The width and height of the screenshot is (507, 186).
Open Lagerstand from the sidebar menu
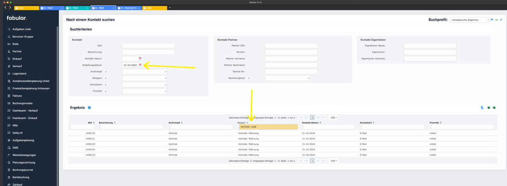coord(20,73)
